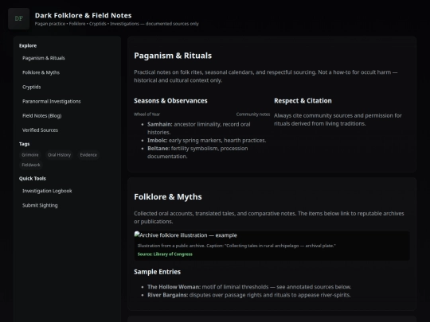Viewport: 430px width, 322px height.
Task: Go to Paganism & Rituals in sidebar
Action: 44,58
